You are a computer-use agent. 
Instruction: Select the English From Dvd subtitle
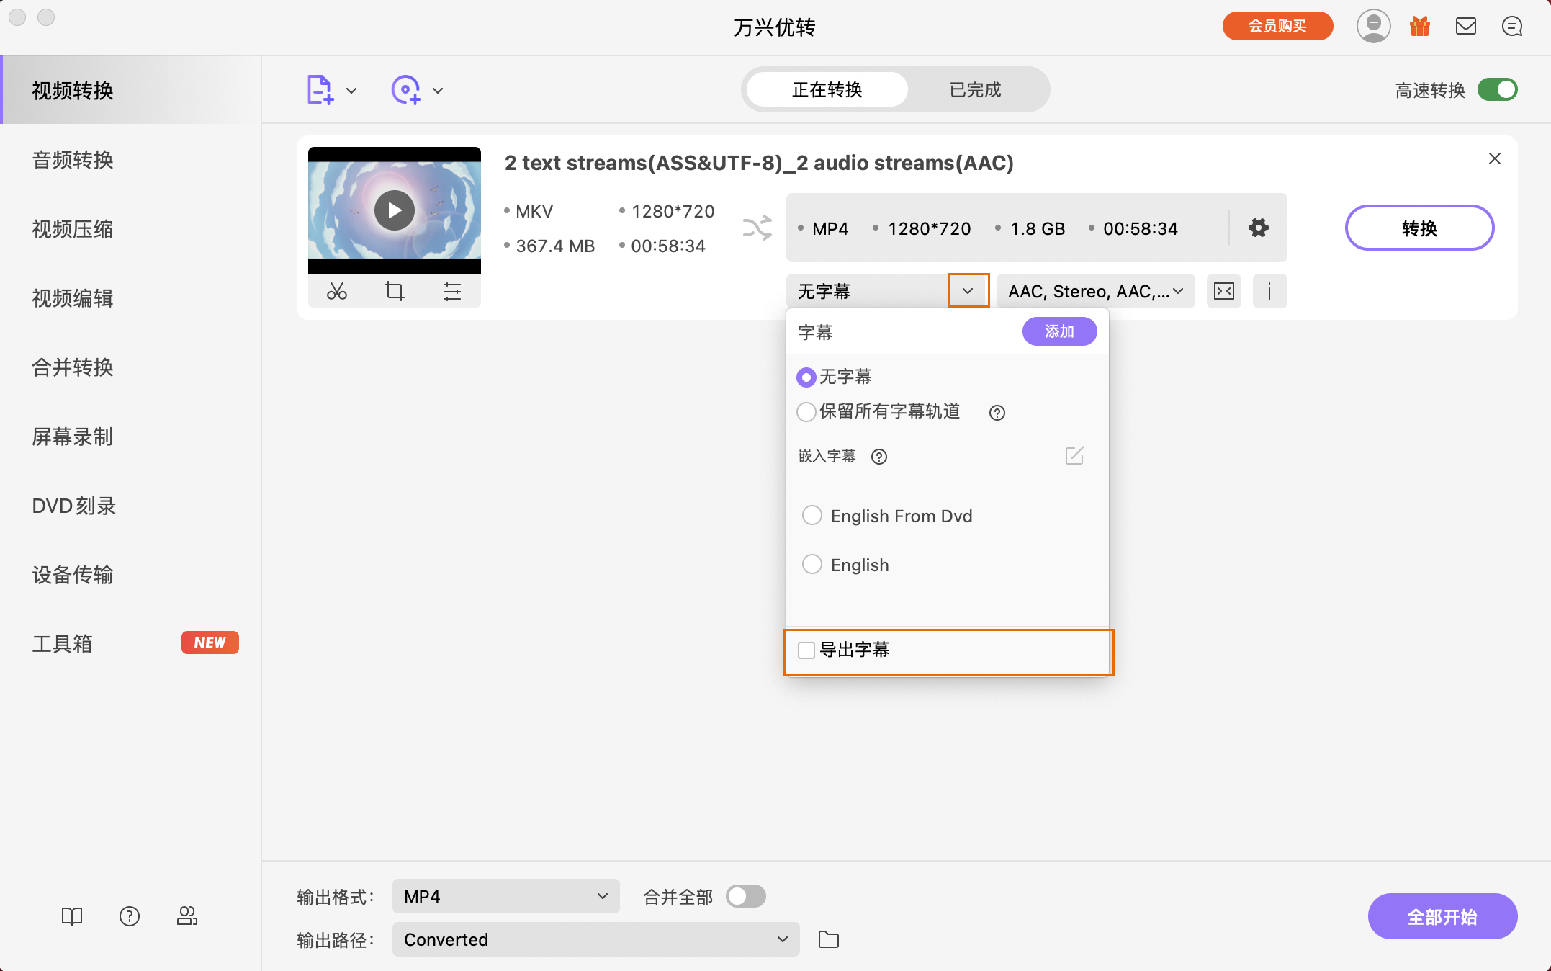pos(812,516)
